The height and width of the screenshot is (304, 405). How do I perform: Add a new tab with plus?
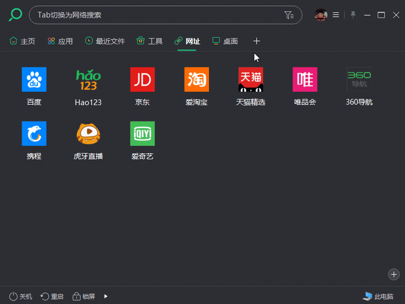coord(256,41)
